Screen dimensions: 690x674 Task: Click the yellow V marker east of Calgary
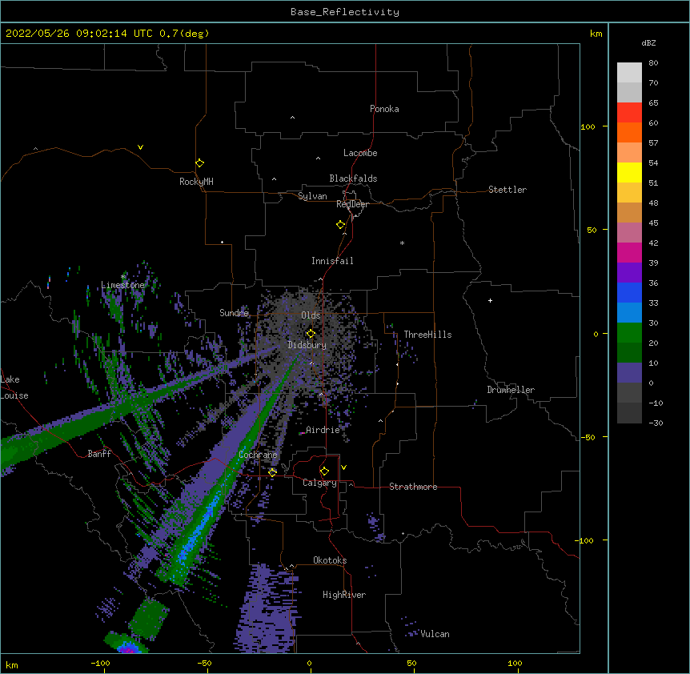pos(343,467)
